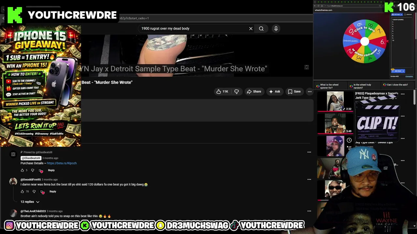The height and width of the screenshot is (234, 417).
Task: Reload the wheelofnames browser page
Action: pyautogui.click(x=318, y=6)
